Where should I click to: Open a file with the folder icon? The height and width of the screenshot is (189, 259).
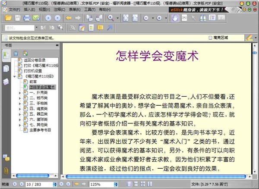point(8,18)
